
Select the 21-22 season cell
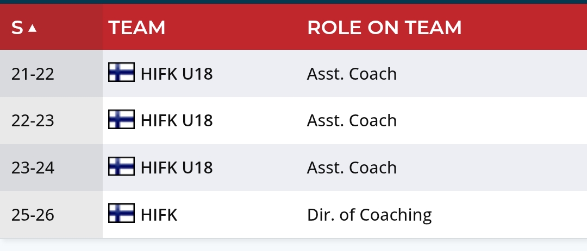[33, 74]
